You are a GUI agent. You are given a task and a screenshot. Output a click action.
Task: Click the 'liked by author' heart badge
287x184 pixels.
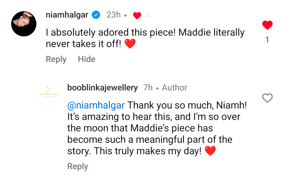137,15
